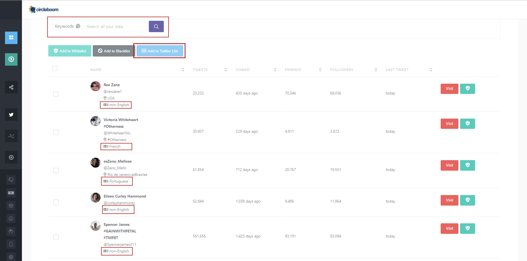Click the green dollar badge sidebar icon
Screen dimensions: 527x261
pyautogui.click(x=11, y=59)
